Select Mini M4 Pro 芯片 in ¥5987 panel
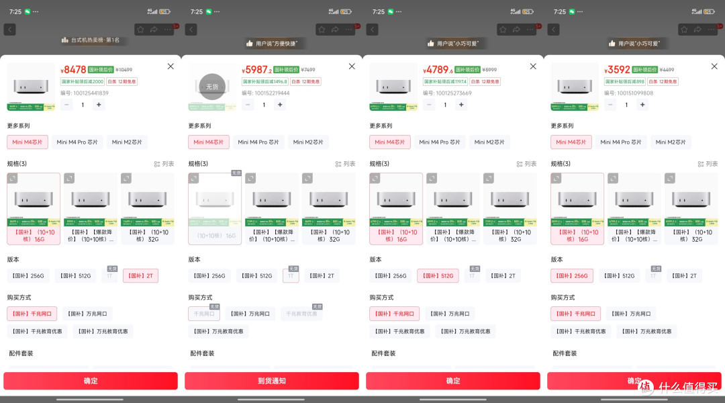This screenshot has height=403, width=725. [258, 142]
